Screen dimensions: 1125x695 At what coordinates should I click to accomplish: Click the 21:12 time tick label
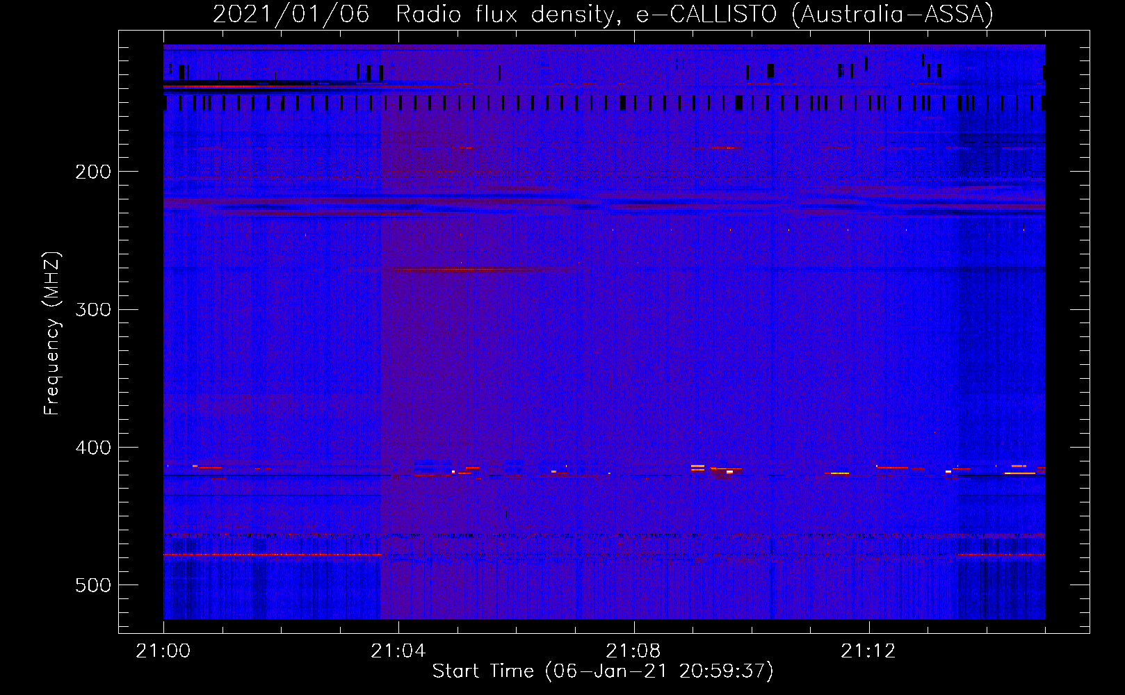[868, 651]
